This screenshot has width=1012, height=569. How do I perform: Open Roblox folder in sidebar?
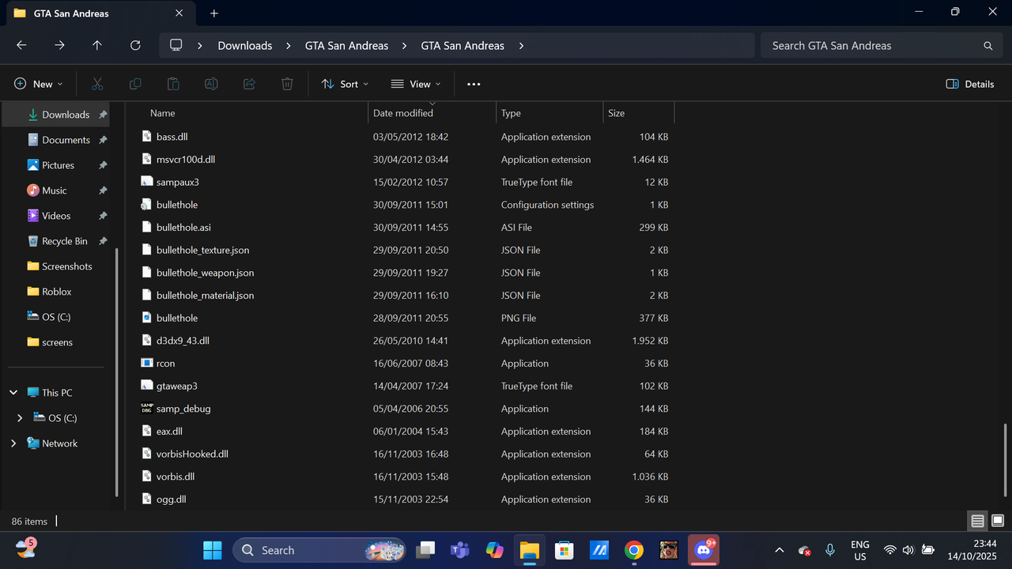click(49, 292)
